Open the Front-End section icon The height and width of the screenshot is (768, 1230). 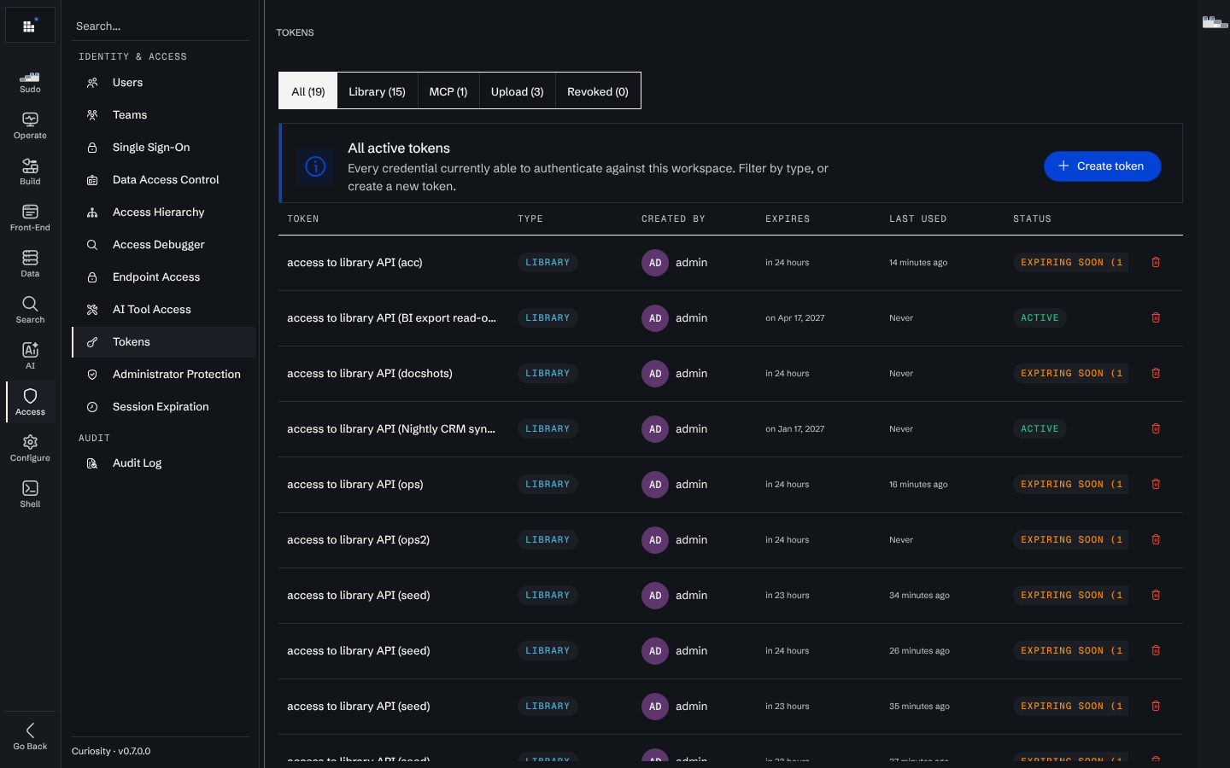30,219
